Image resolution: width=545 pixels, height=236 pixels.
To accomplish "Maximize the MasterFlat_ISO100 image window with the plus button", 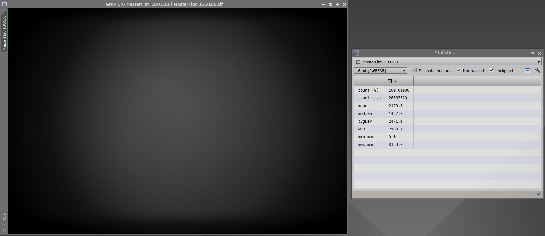I will click(337, 5).
